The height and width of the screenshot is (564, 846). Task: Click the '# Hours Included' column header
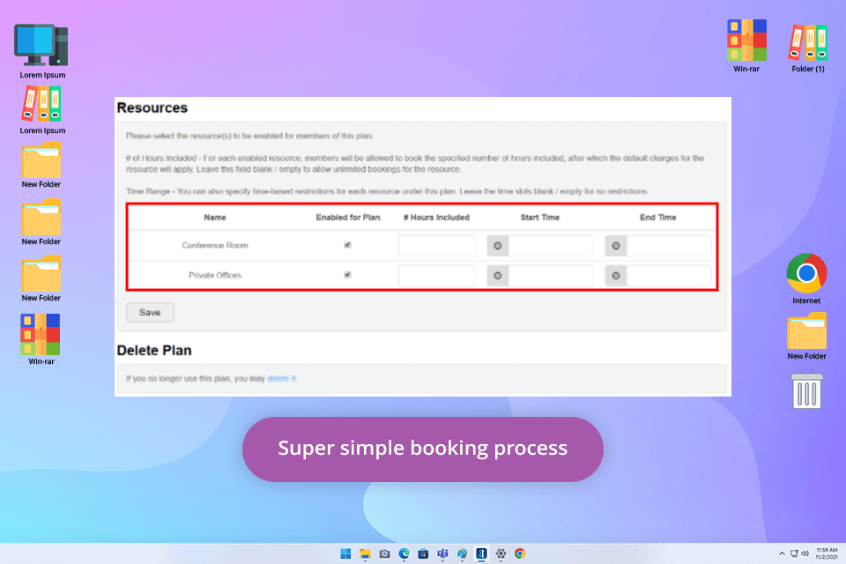(x=436, y=218)
